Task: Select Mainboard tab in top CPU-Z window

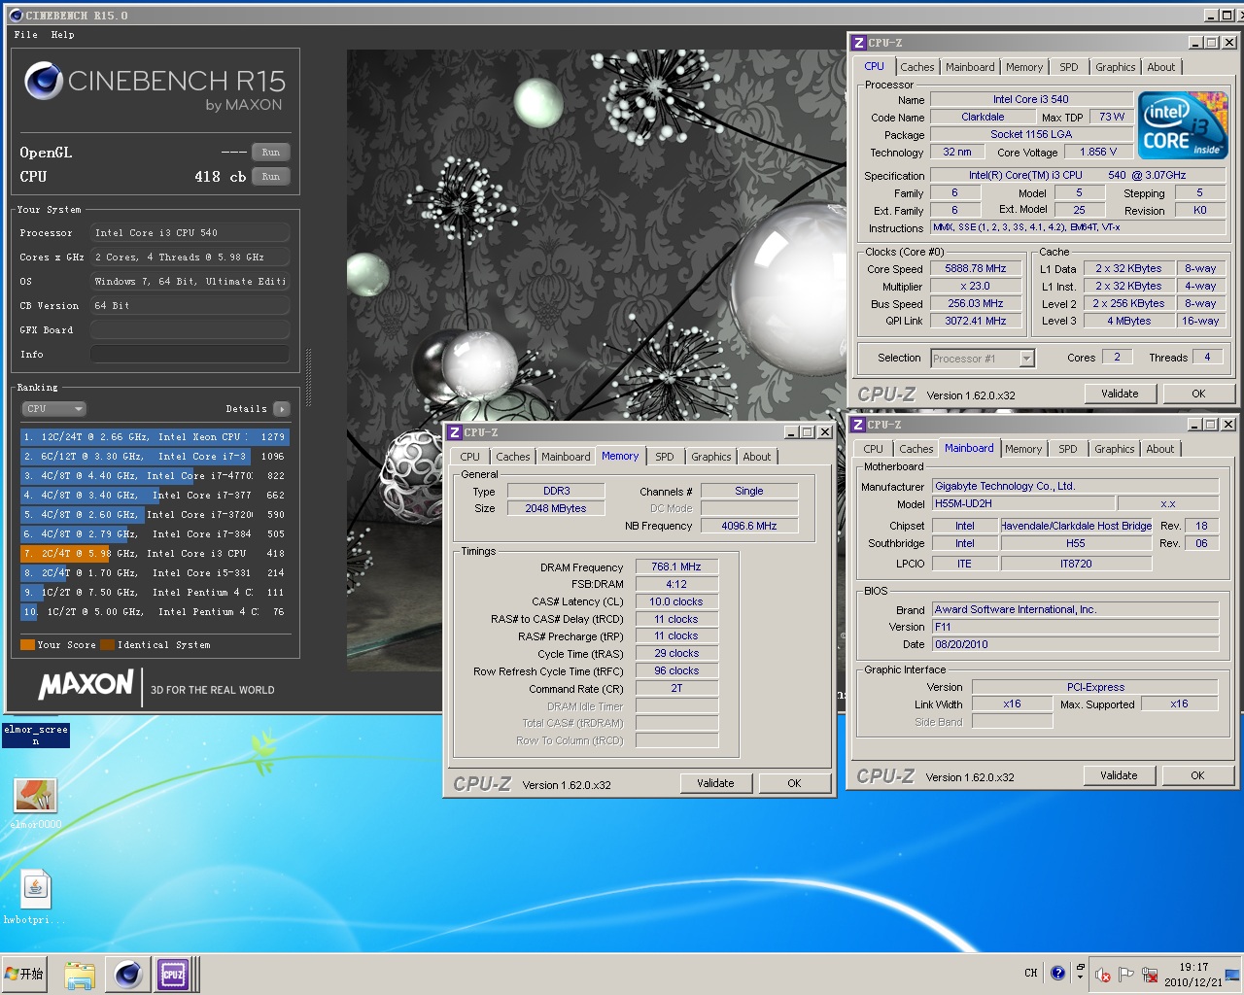Action: (x=969, y=67)
